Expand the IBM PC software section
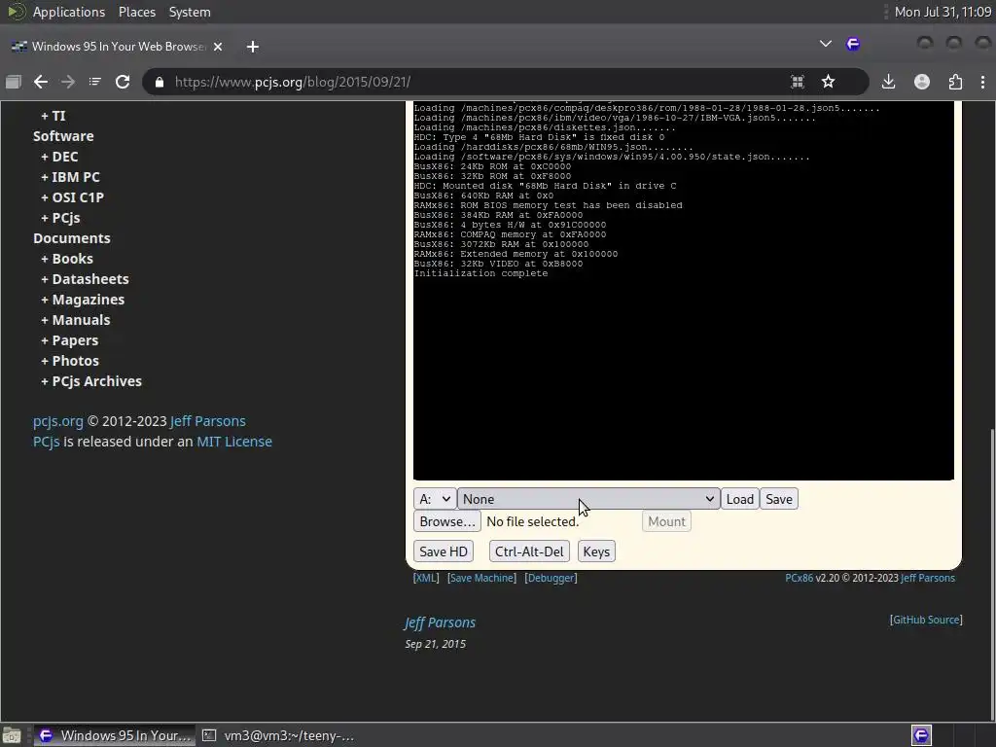This screenshot has height=747, width=996. click(x=70, y=177)
